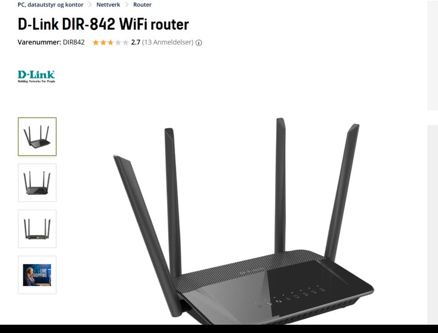
Task: Click the large router product image
Action: pos(244,221)
